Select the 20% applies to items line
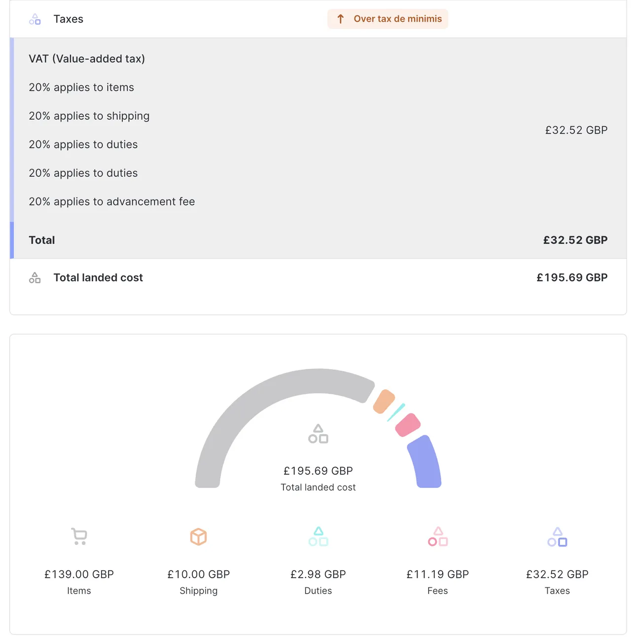This screenshot has height=639, width=631. click(x=81, y=87)
